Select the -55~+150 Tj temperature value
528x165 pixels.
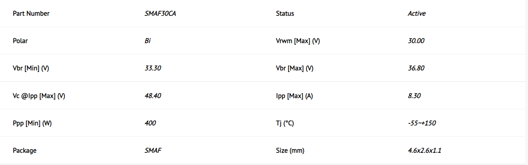(422, 123)
